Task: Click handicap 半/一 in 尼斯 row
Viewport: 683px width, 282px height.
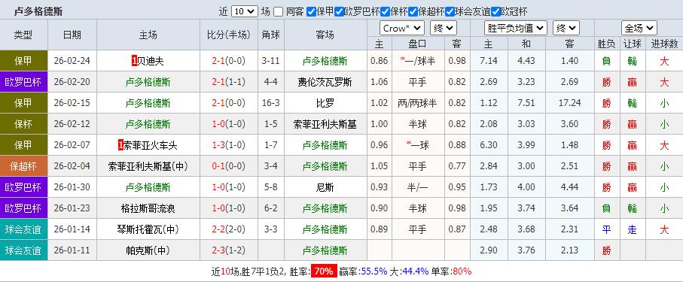Action: pos(417,187)
